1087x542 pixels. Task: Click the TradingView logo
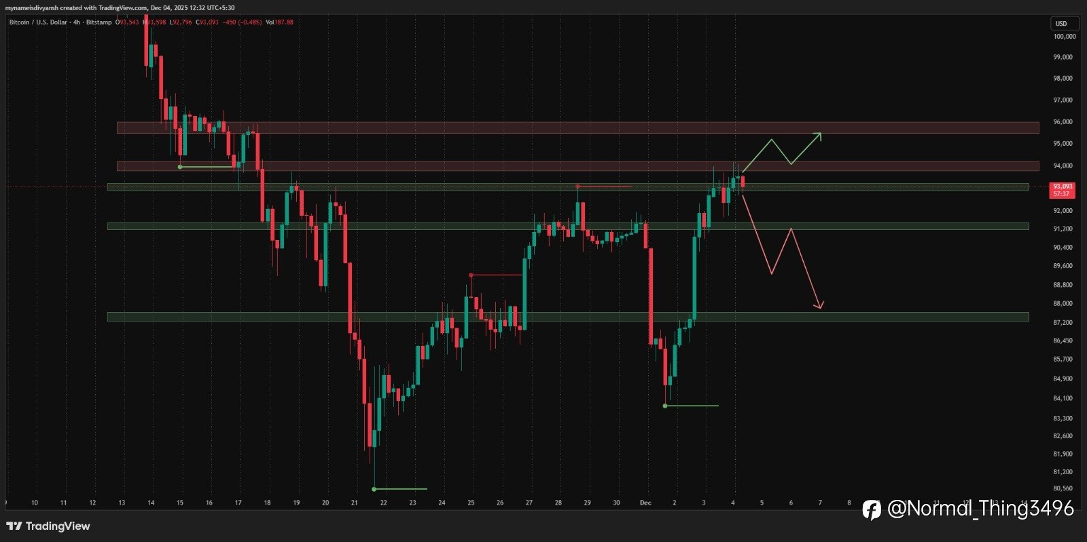click(48, 526)
